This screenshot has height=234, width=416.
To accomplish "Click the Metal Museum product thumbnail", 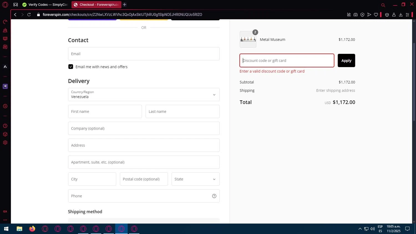I will [x=248, y=39].
